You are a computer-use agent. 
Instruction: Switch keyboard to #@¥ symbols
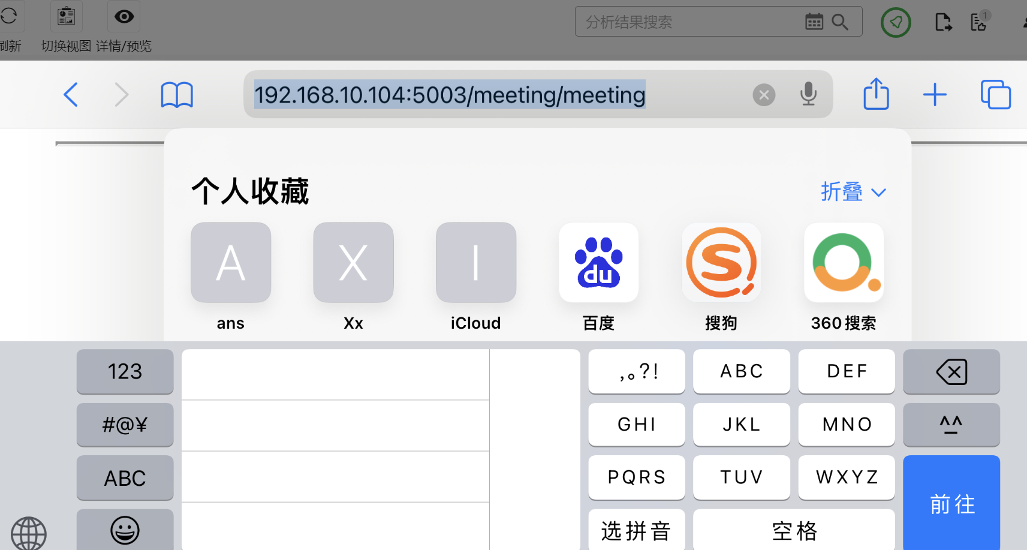click(125, 425)
